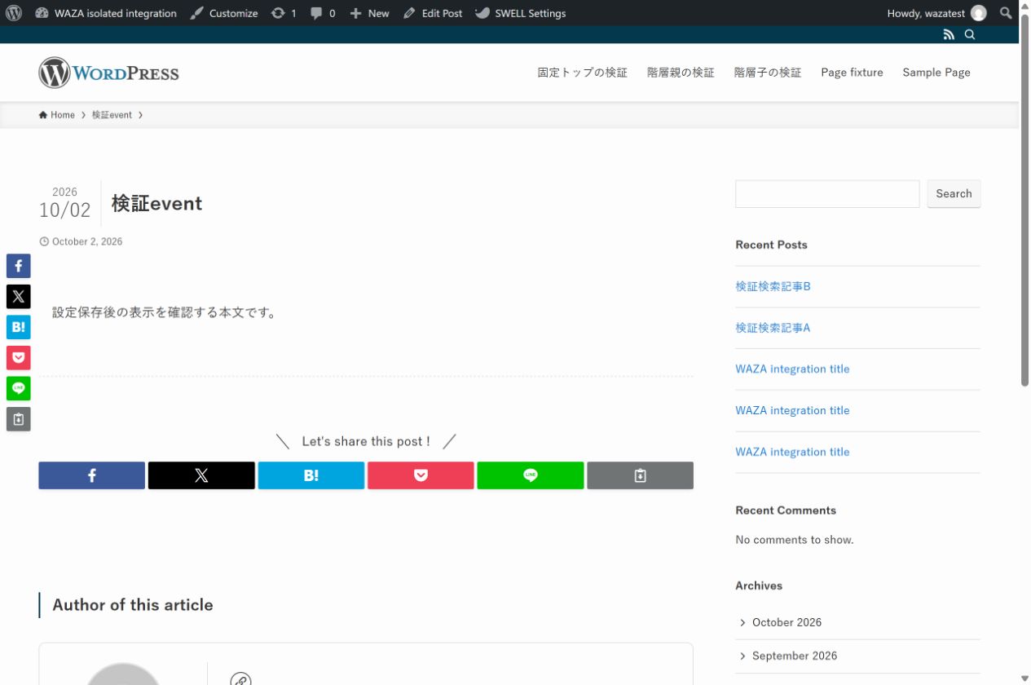Open recent post 検証検索記事A
Viewport: 1031px width, 685px height.
pyautogui.click(x=773, y=328)
